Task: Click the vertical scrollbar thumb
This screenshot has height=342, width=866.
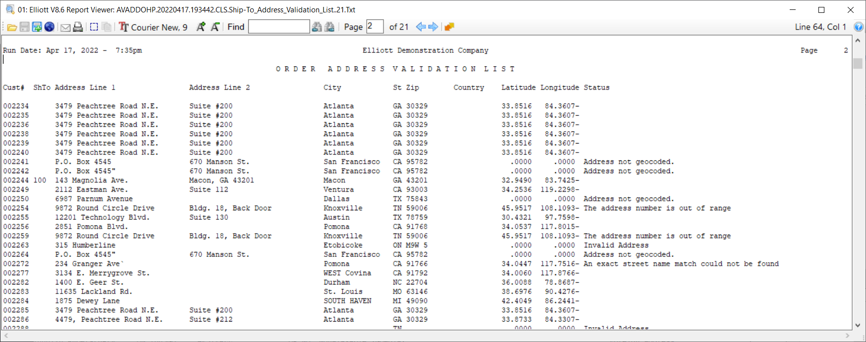Action: (858, 63)
